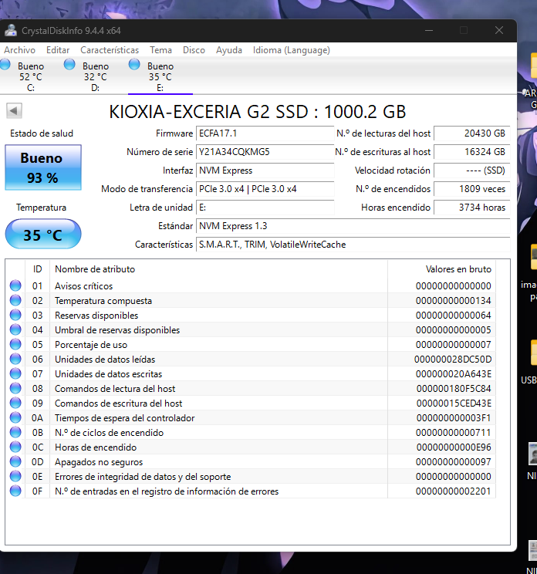Open the Disco menu
537x574 pixels.
[x=194, y=50]
